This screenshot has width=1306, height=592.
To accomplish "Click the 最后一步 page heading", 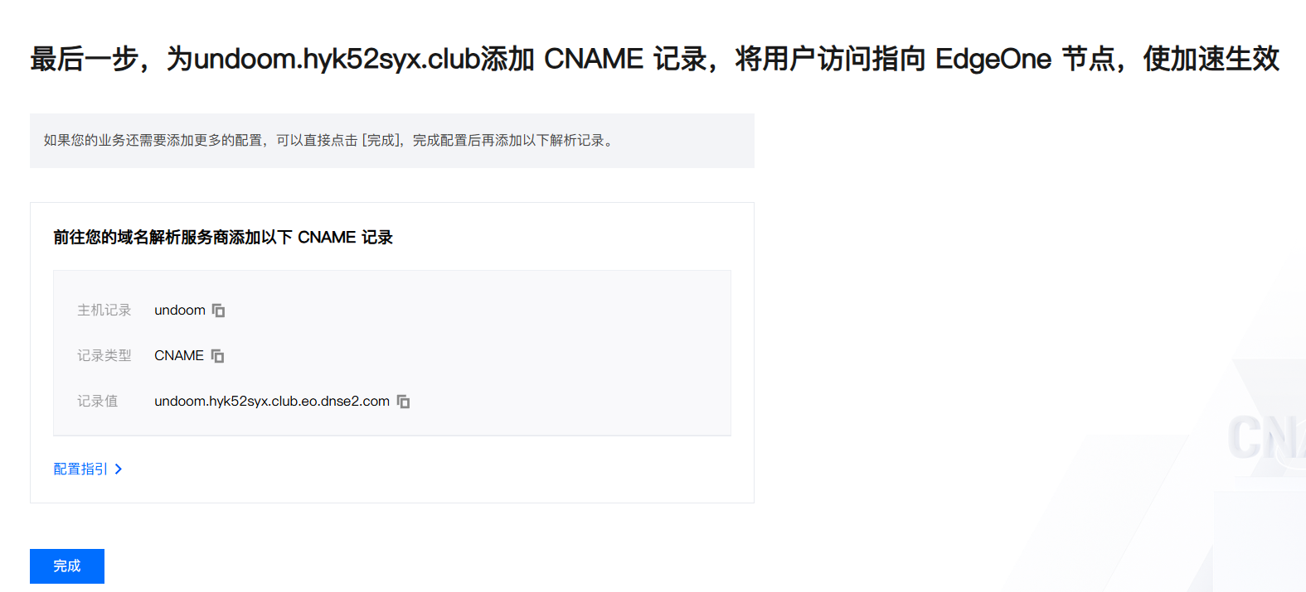I will tap(655, 59).
